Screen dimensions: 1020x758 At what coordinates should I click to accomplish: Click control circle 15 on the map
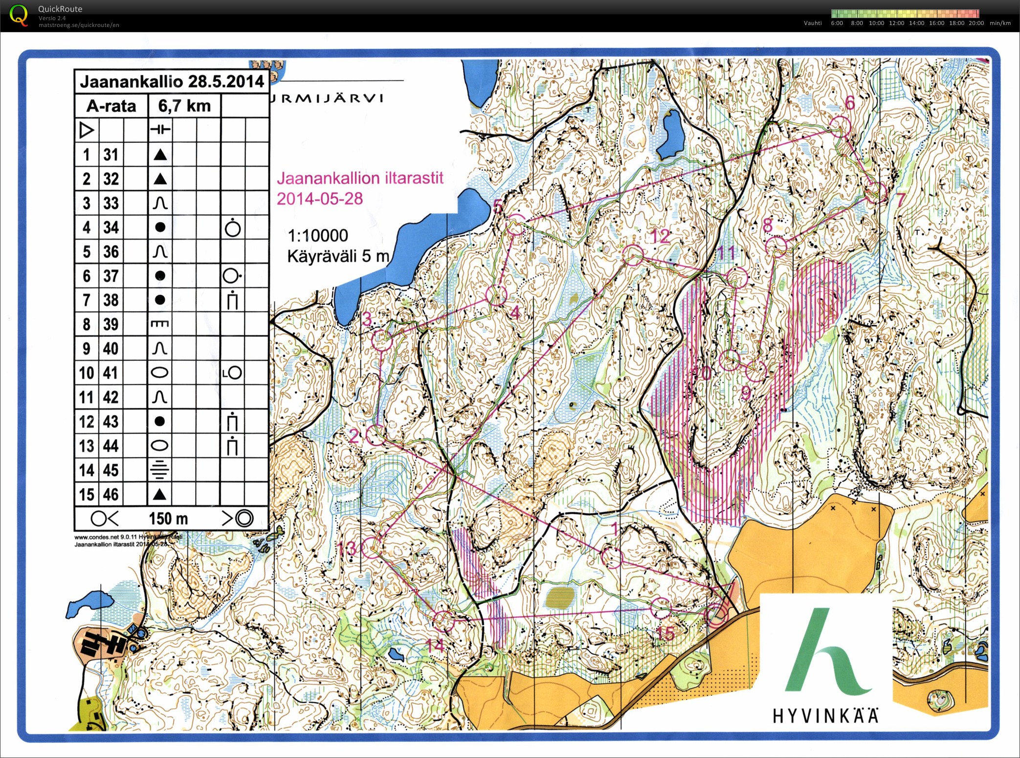click(661, 608)
